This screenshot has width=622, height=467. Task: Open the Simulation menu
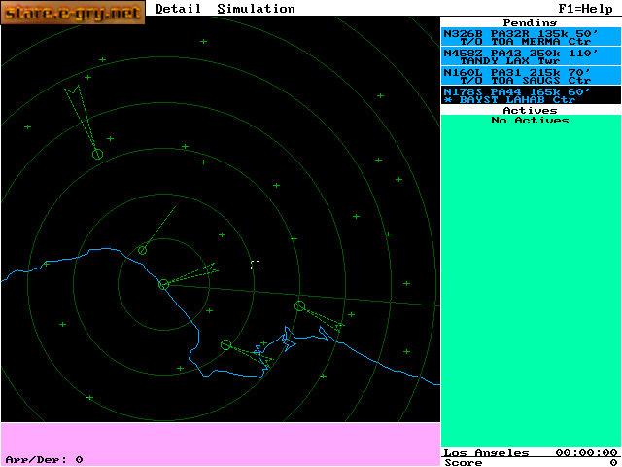(256, 9)
